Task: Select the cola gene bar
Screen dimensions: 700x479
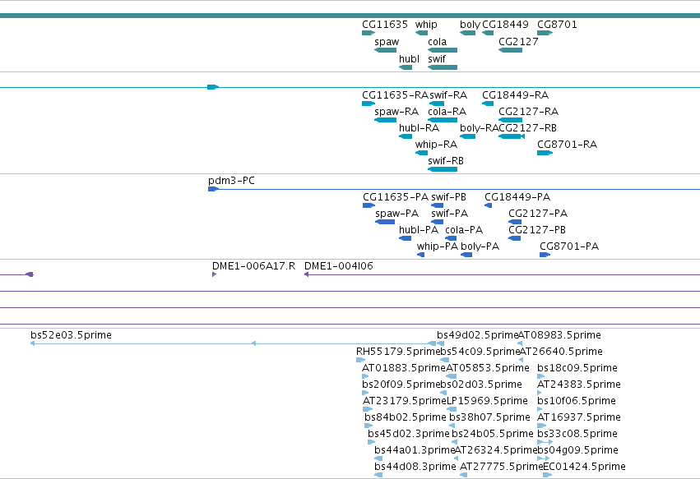Action: tap(443, 50)
